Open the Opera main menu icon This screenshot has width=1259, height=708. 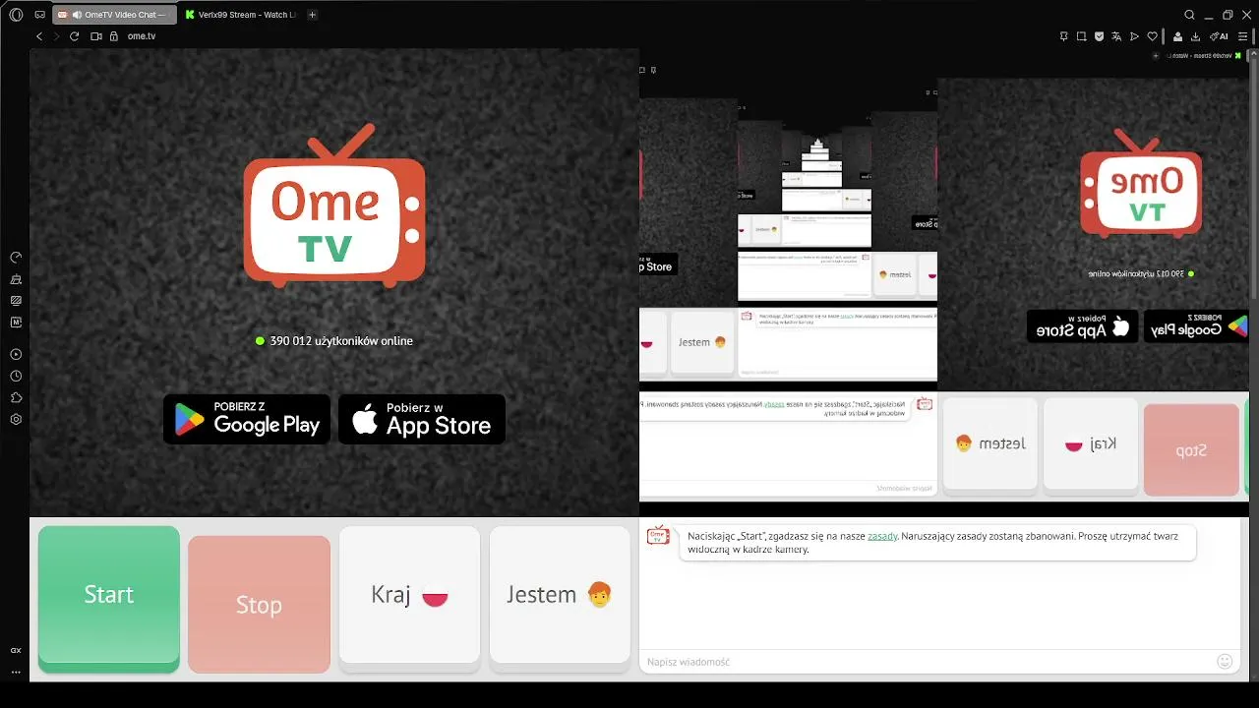tap(16, 15)
